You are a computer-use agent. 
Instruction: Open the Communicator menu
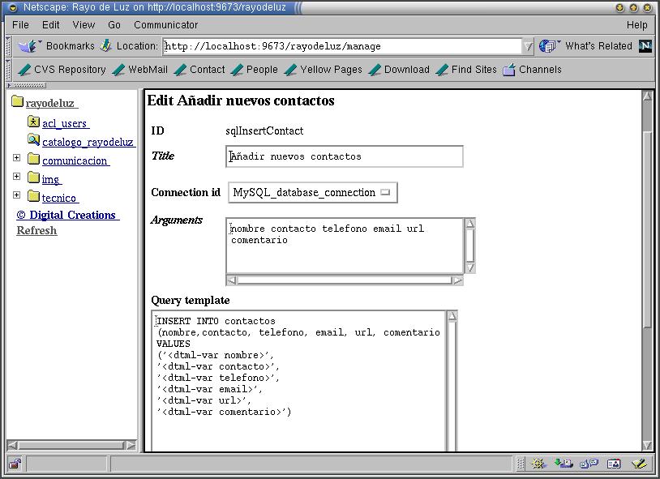point(166,25)
